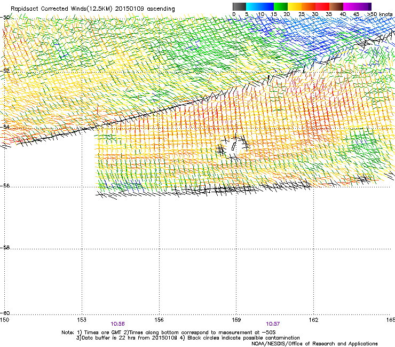Click the legend label 25
Screen dimensions: 395x347
click(x=302, y=14)
